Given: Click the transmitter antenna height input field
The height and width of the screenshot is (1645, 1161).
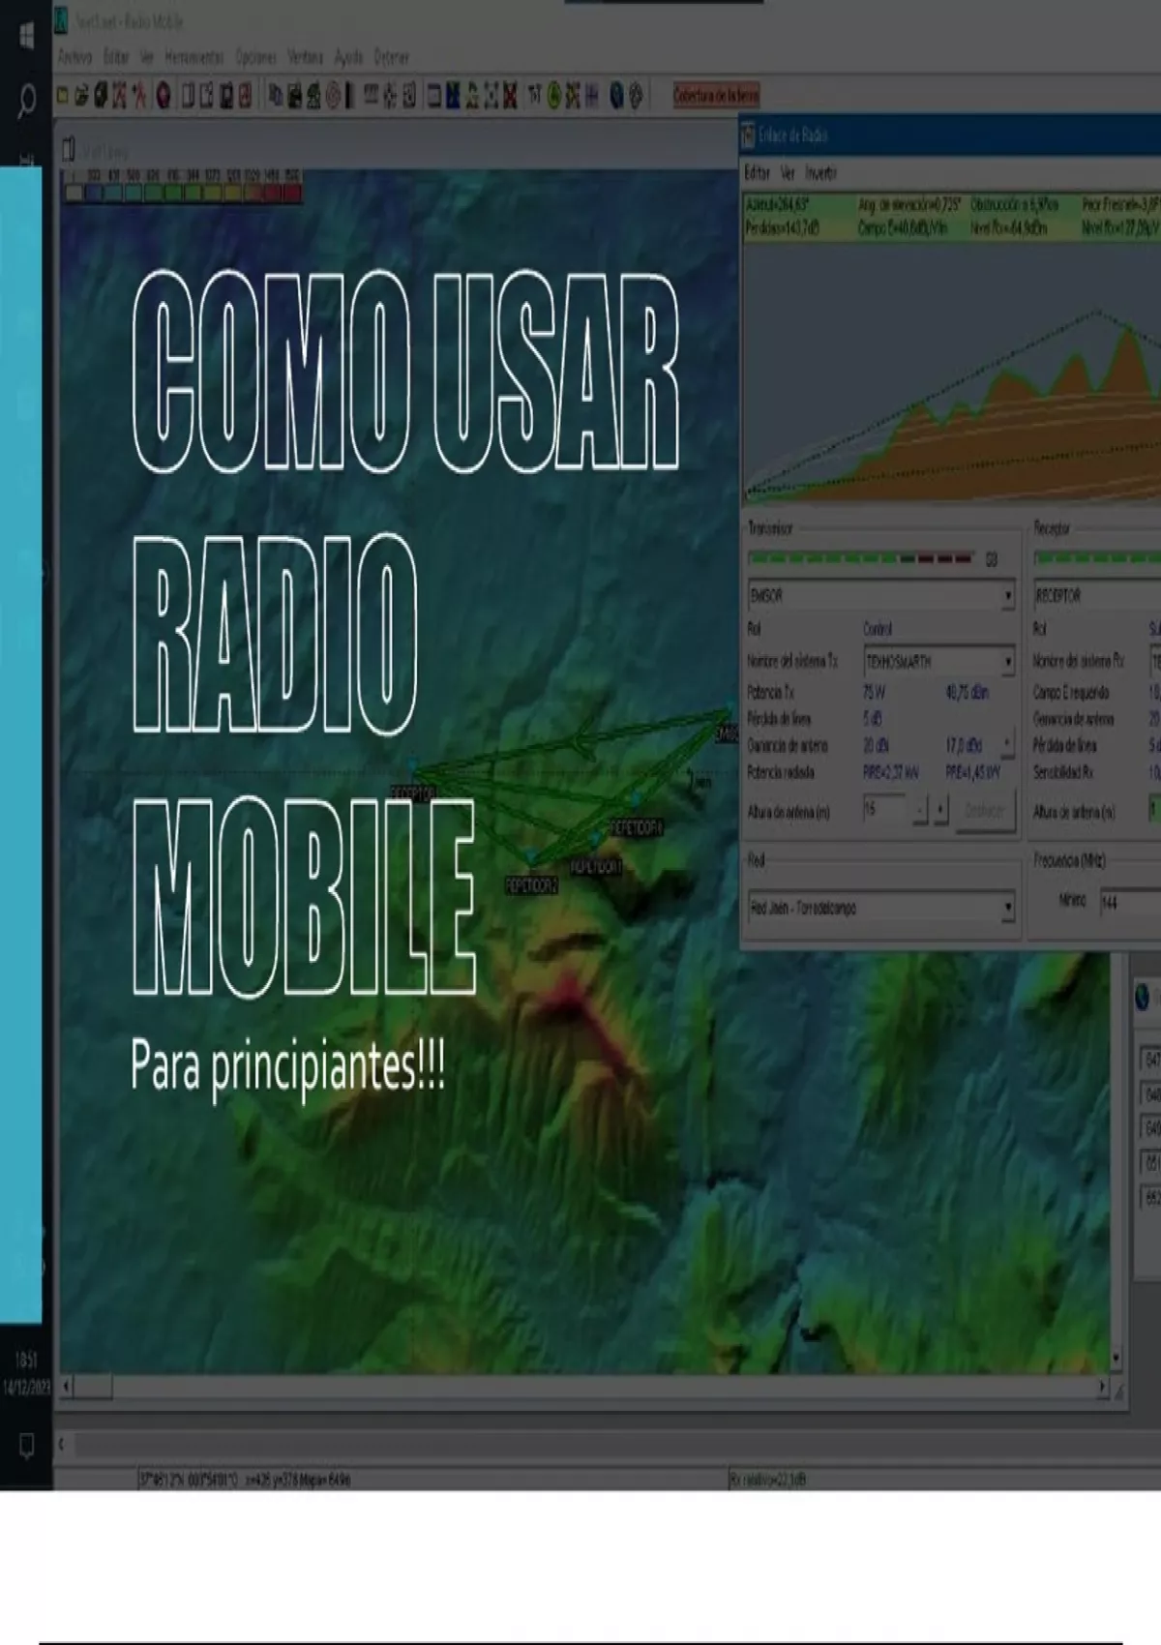Looking at the screenshot, I should point(884,810).
